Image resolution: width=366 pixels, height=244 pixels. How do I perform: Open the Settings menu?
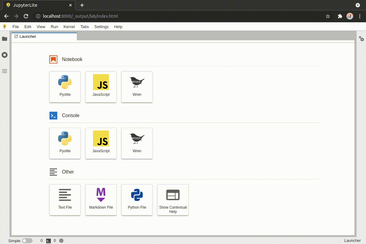102,27
